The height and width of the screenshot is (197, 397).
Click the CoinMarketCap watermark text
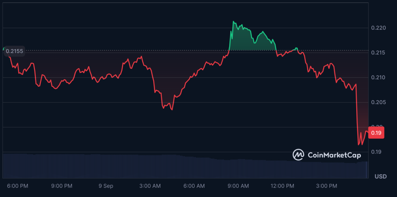pos(334,155)
